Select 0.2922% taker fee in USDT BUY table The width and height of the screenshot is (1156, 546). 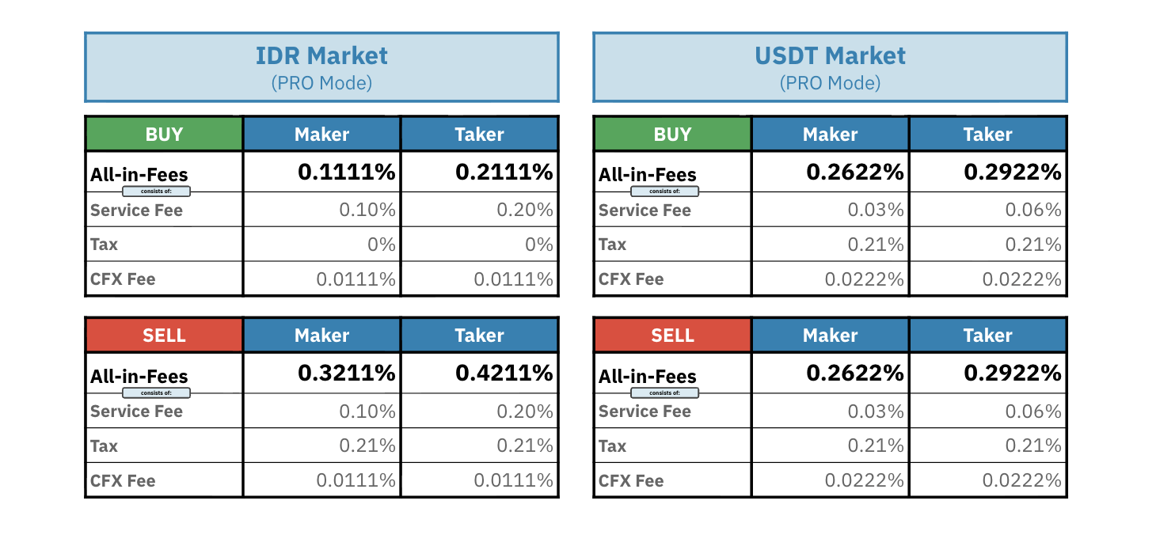click(x=1012, y=172)
